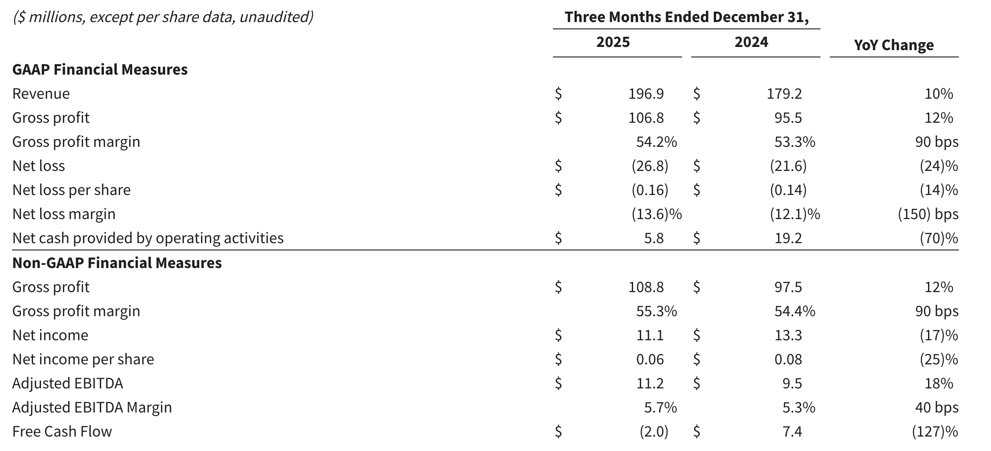Select the 2025 column header
The width and height of the screenshot is (991, 451).
click(x=613, y=42)
